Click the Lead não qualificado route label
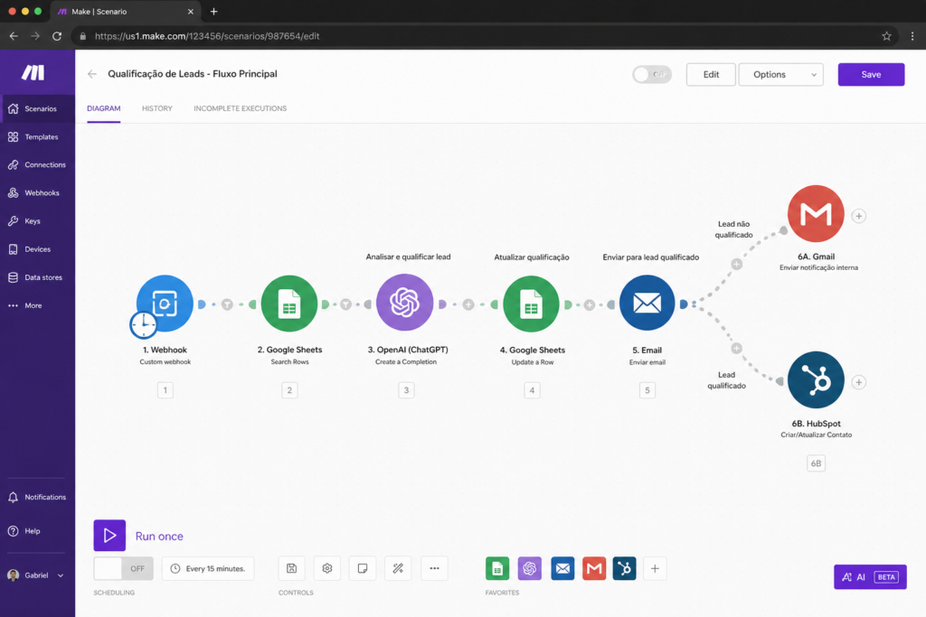Screen dimensions: 926x617 (x=733, y=229)
